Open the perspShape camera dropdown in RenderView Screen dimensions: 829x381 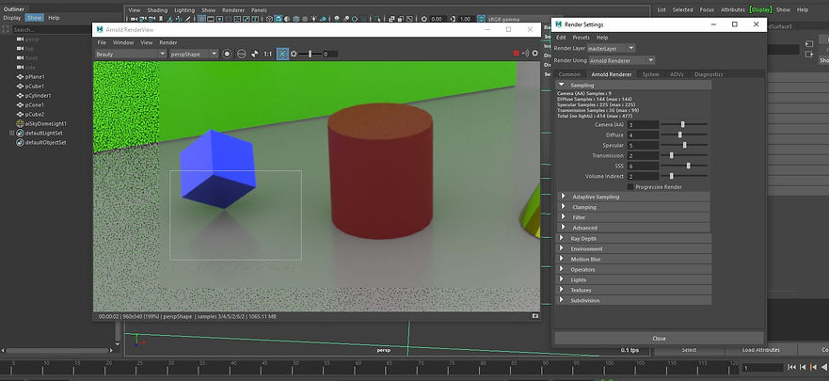click(194, 54)
